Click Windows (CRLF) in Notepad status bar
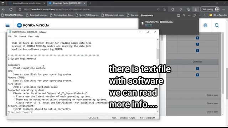This screenshot has height=128, width=228. click(127, 118)
